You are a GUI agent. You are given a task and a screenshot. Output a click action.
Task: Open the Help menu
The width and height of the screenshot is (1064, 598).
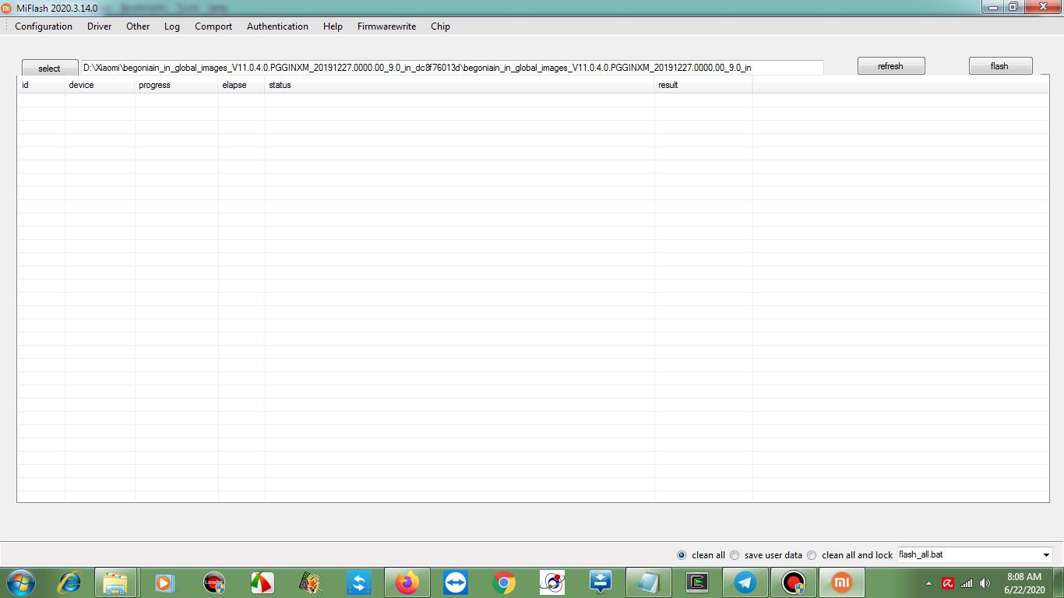tap(333, 26)
